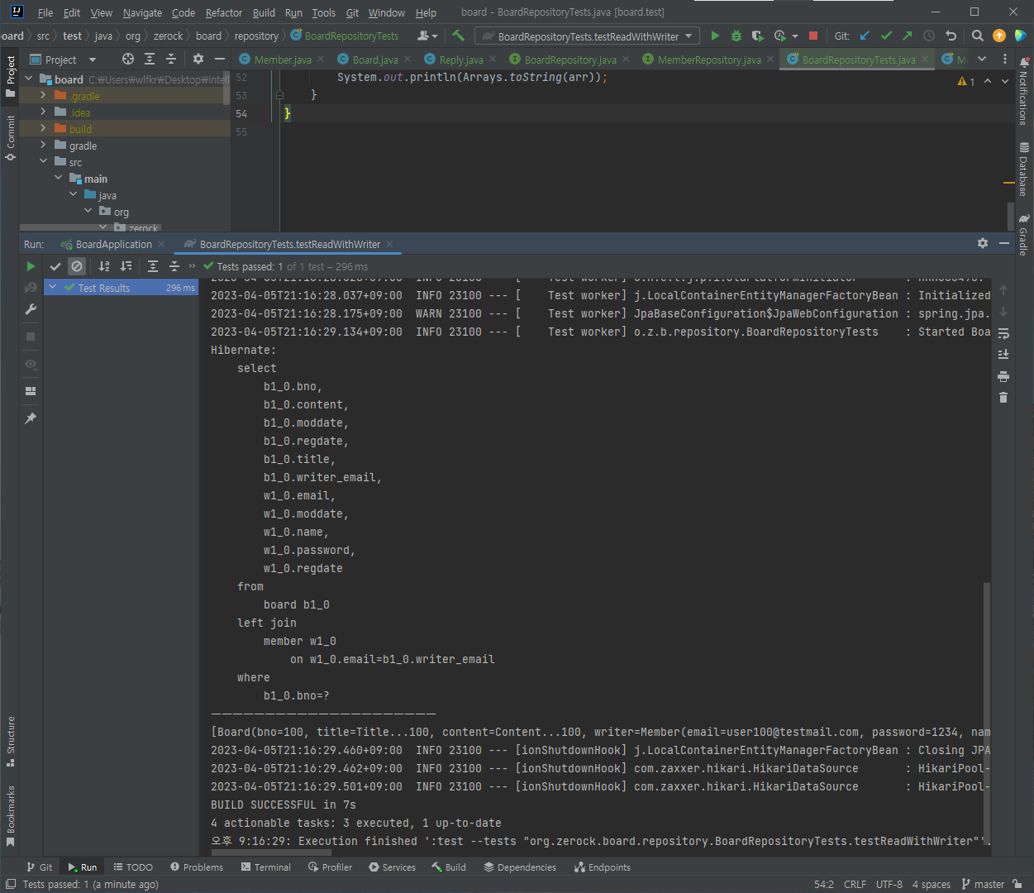Screen dimensions: 1034x893
Task: Collapse all test result nodes
Action: [x=174, y=266]
